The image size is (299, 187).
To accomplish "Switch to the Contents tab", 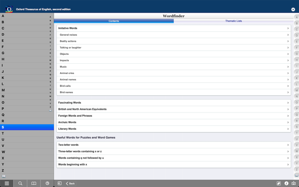I will (114, 21).
